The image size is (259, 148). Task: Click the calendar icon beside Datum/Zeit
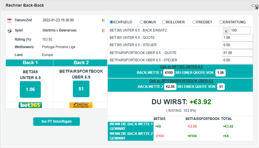tap(10, 20)
